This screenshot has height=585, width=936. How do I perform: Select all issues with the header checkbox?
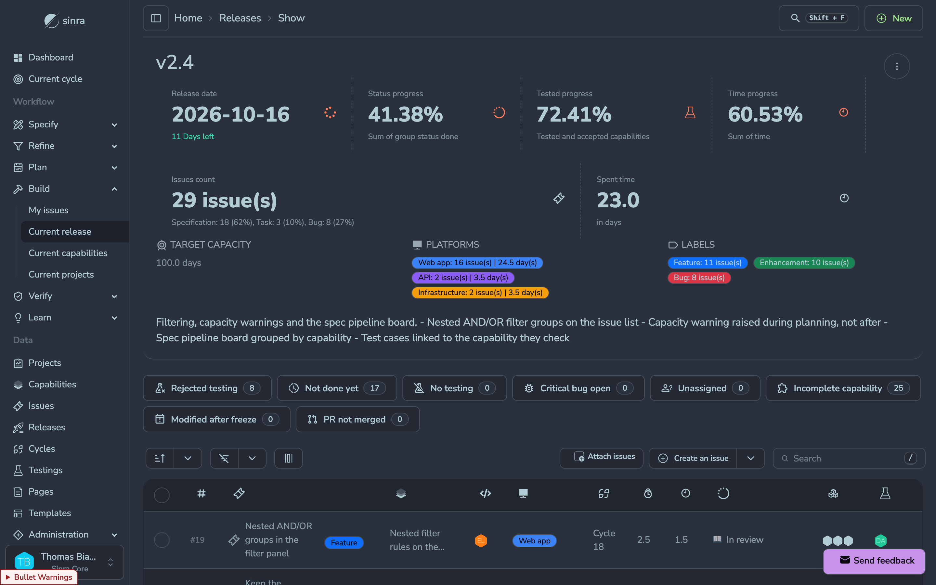pos(162,495)
